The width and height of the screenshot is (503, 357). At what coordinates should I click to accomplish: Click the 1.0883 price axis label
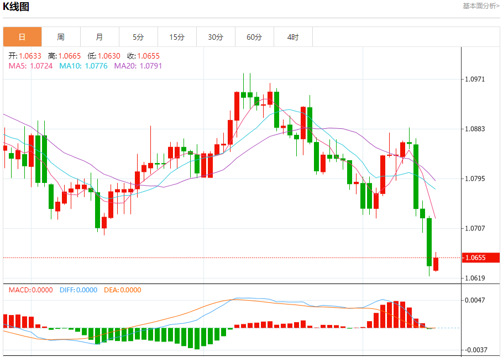click(x=475, y=129)
